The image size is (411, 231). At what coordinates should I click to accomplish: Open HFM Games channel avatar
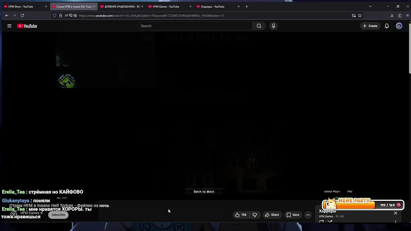tap(13, 214)
